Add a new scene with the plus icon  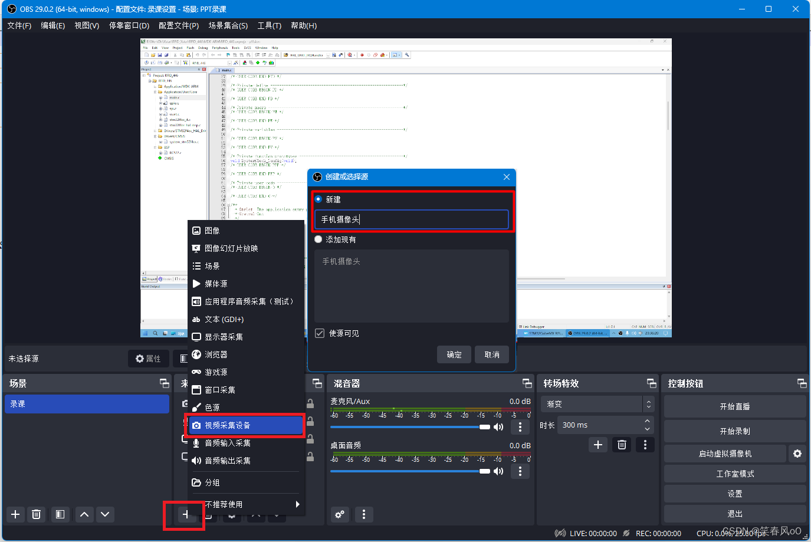point(15,514)
